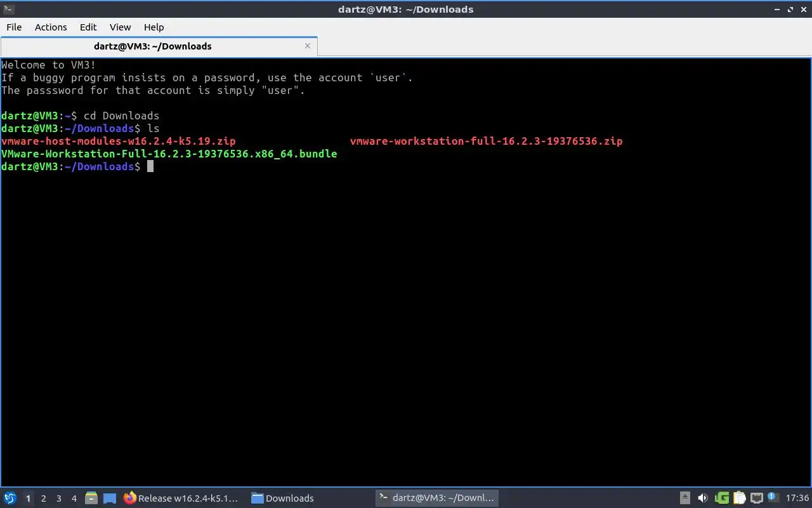Click the 'The passsword for that account' line
The width and height of the screenshot is (812, 508).
[153, 90]
